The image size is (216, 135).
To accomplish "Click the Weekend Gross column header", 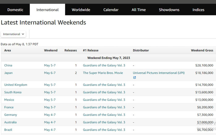I will point(202,50).
